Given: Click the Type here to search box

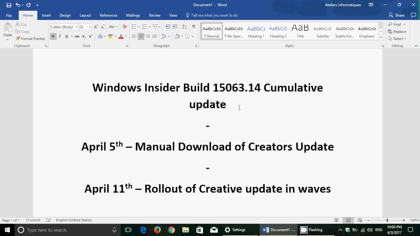Looking at the screenshot, I should tap(67, 230).
